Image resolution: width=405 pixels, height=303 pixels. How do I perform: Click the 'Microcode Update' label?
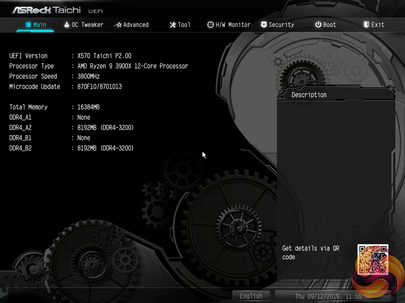35,86
